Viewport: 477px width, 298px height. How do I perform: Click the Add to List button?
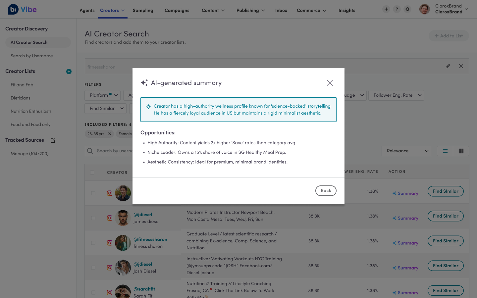(449, 36)
